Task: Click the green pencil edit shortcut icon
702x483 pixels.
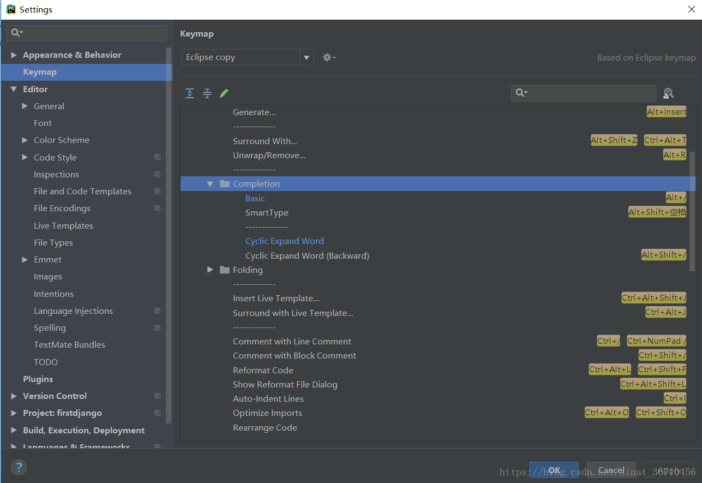Action: click(x=224, y=93)
